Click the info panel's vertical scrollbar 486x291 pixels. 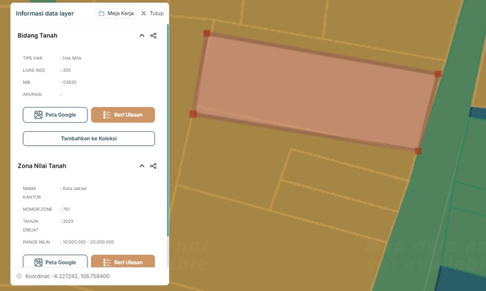[168, 122]
